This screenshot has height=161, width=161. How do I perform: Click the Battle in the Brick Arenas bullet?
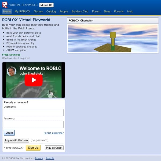21,40
